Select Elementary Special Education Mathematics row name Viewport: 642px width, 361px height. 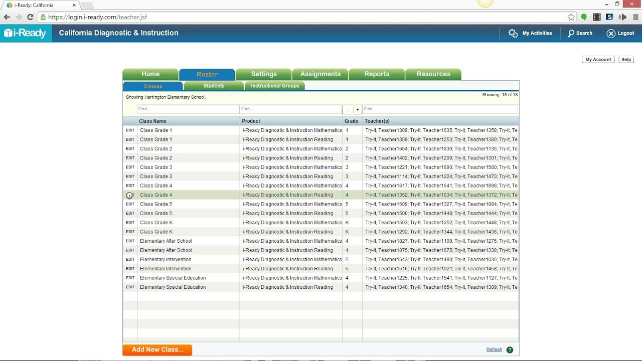[x=173, y=278]
